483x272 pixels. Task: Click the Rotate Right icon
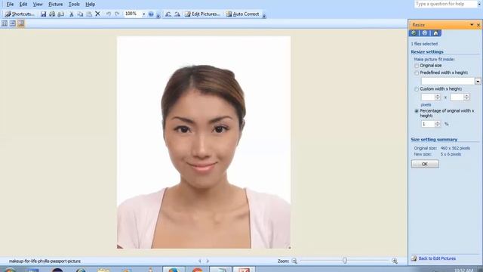coord(177,14)
